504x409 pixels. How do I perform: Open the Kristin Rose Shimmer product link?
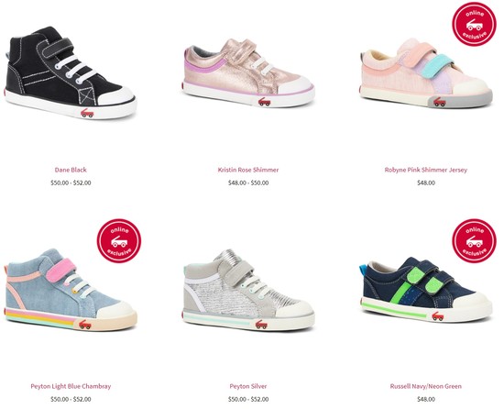248,170
